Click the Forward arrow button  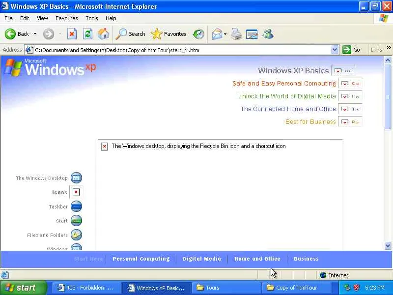(x=49, y=34)
